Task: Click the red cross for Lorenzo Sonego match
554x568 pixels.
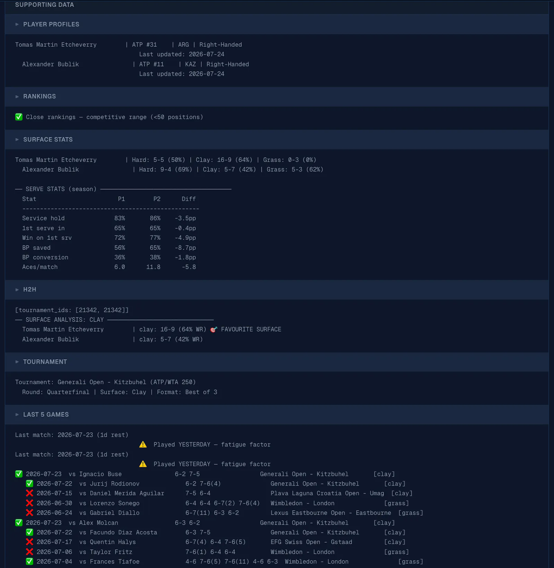Action: click(x=29, y=503)
